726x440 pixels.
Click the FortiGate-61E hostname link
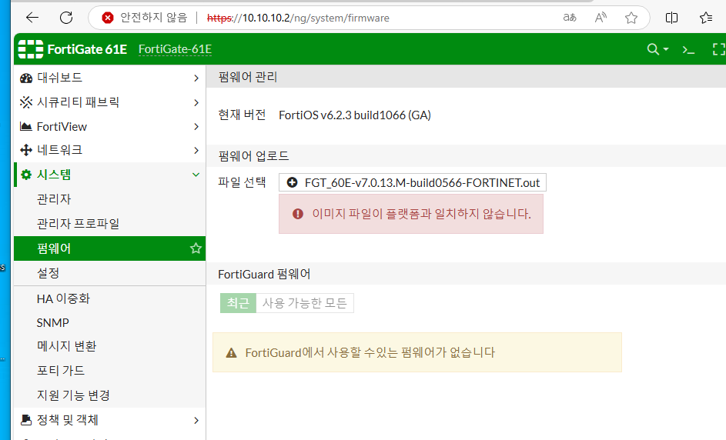pos(175,49)
